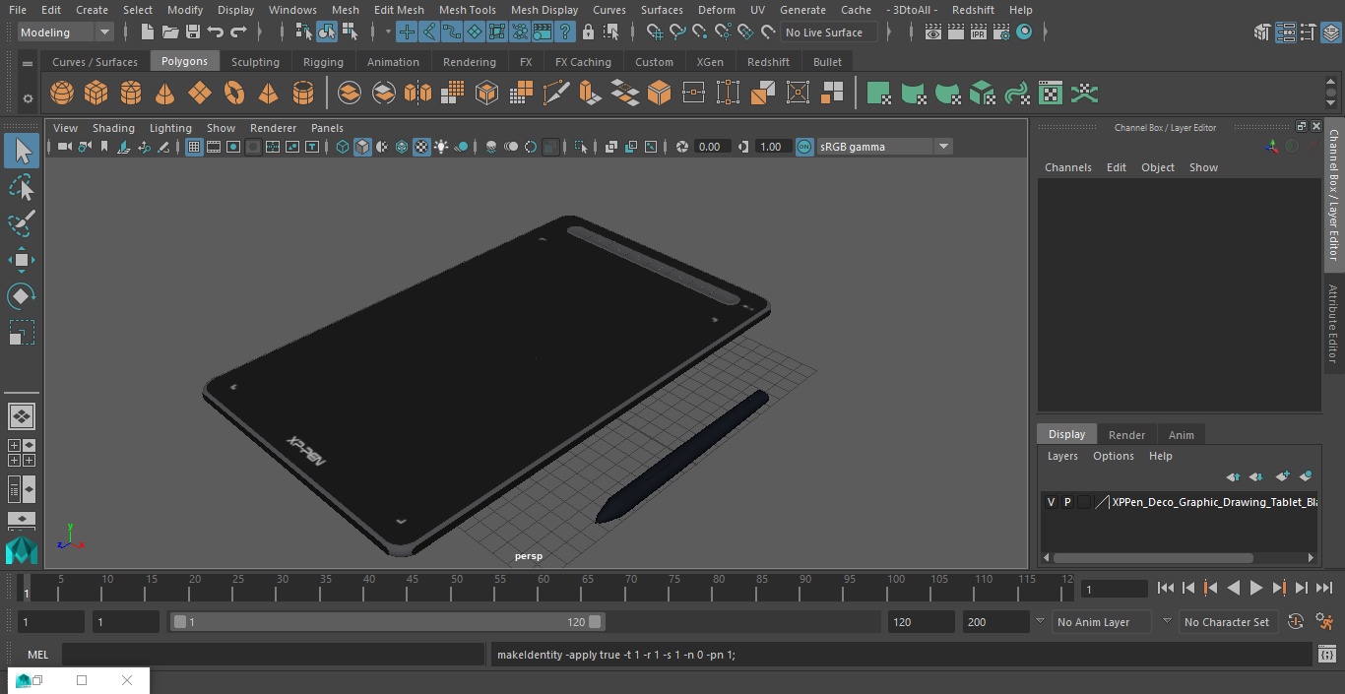Open shelf settings gear icon
The height and width of the screenshot is (694, 1345).
pyautogui.click(x=28, y=97)
